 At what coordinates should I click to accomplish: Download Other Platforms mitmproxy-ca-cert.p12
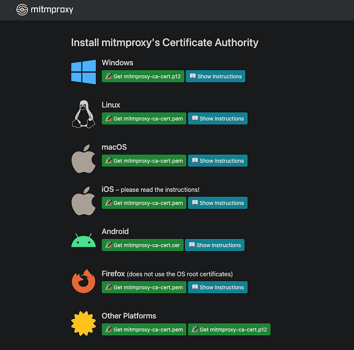tap(229, 330)
